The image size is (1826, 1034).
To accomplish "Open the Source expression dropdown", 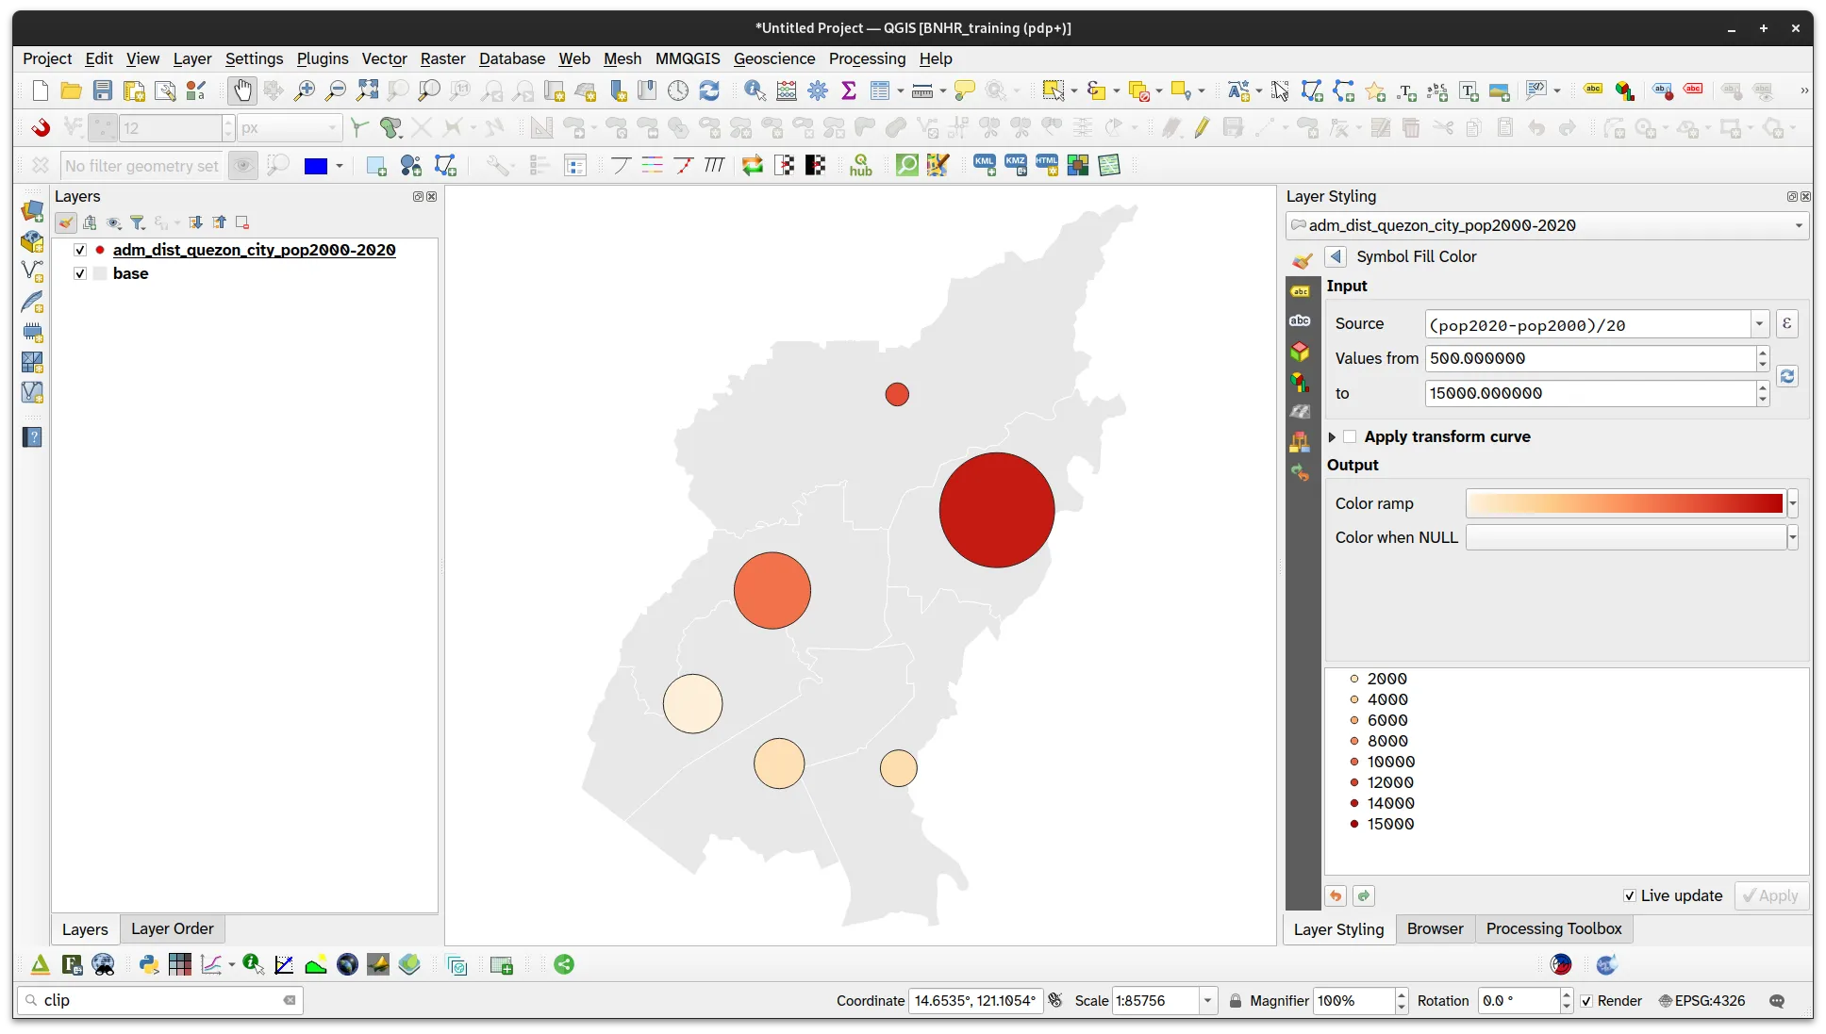I will pyautogui.click(x=1759, y=324).
